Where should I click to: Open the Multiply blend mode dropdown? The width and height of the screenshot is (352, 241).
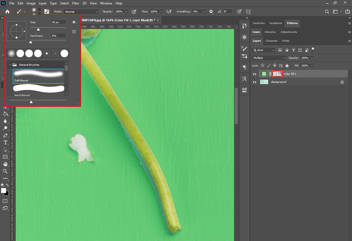point(269,58)
